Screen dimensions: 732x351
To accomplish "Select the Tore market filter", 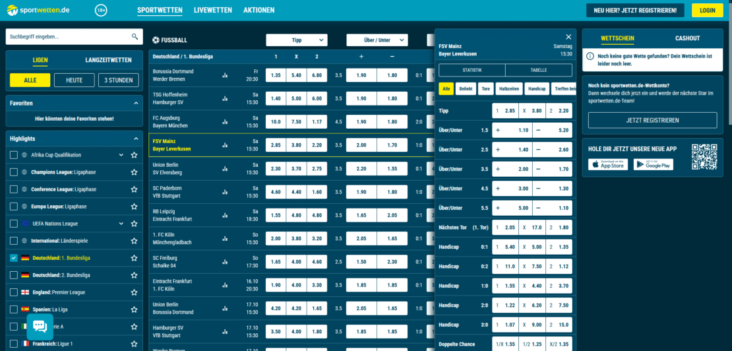I will 485,88.
